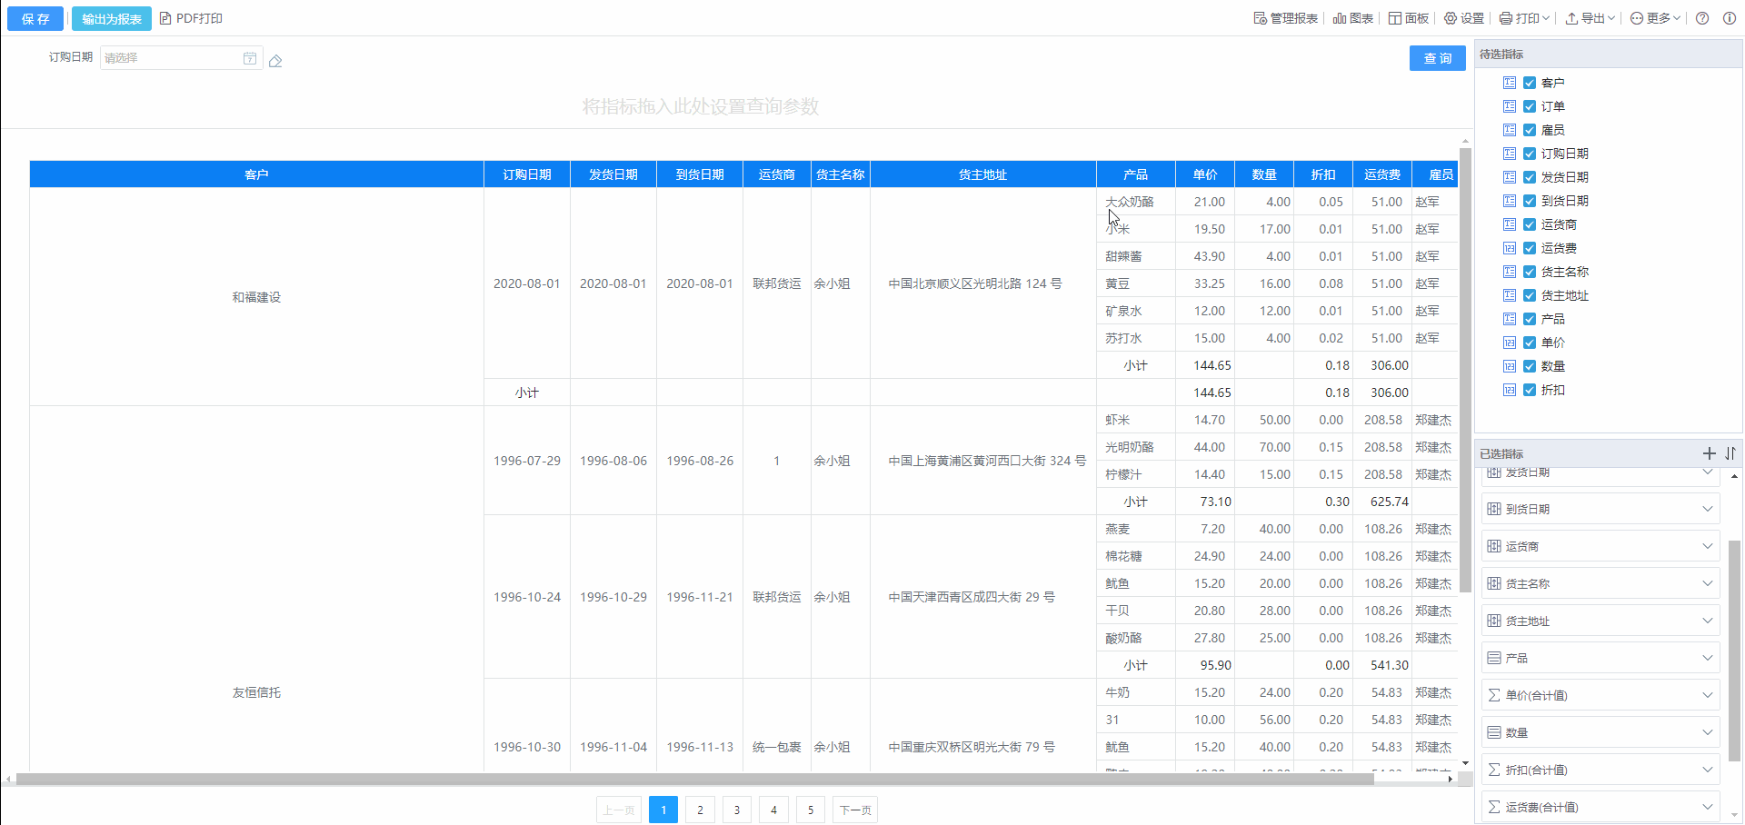This screenshot has width=1745, height=825.
Task: Uncheck the 客户 indicator checkbox
Action: coord(1530,83)
